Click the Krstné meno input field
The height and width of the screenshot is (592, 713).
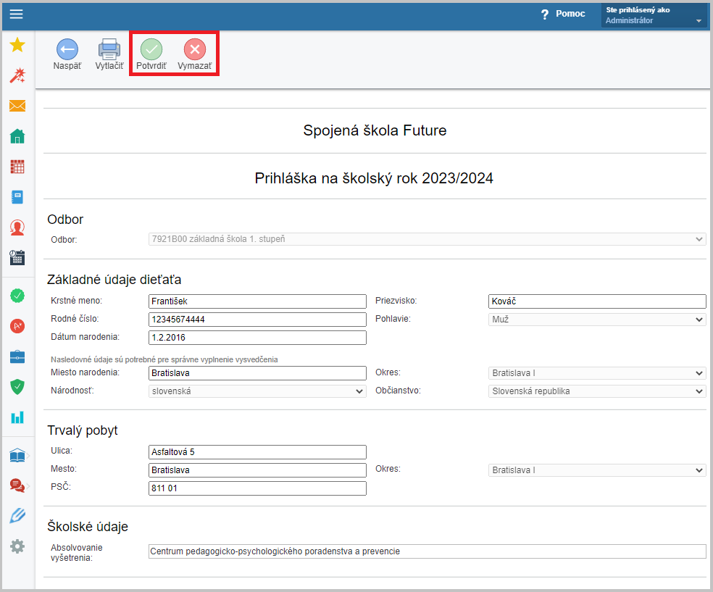(257, 301)
